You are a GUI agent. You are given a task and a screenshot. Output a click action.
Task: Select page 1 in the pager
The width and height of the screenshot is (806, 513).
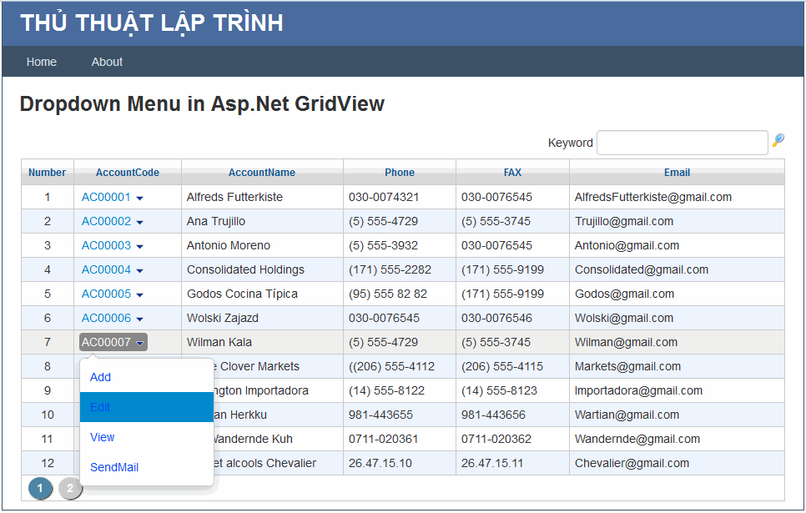(x=40, y=488)
